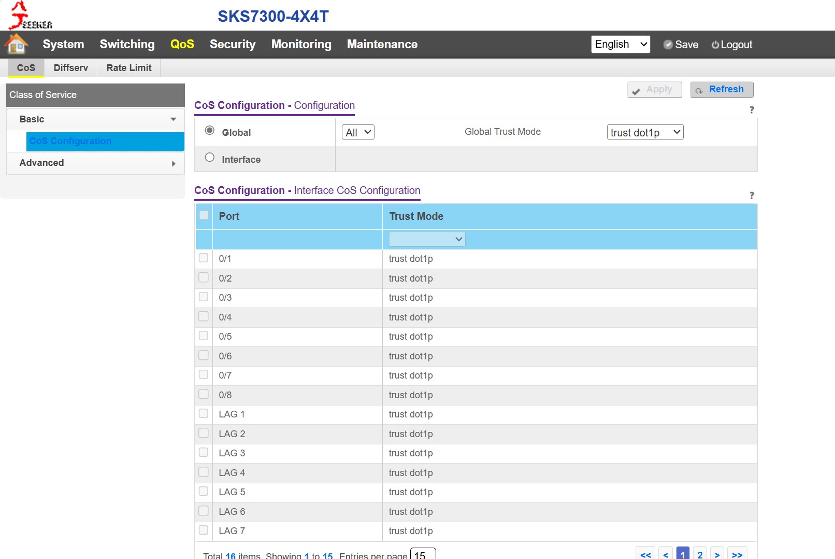The image size is (835, 559).
Task: Click the Seeker logo
Action: point(31,16)
